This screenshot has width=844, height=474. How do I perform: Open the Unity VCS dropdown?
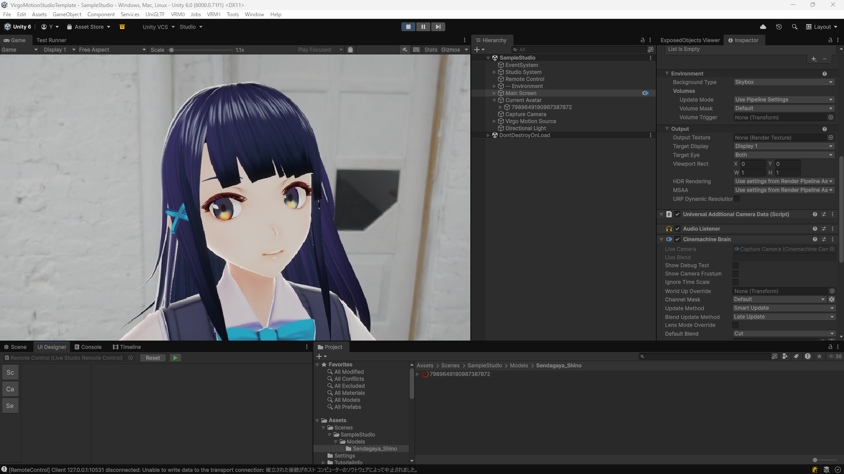(158, 27)
